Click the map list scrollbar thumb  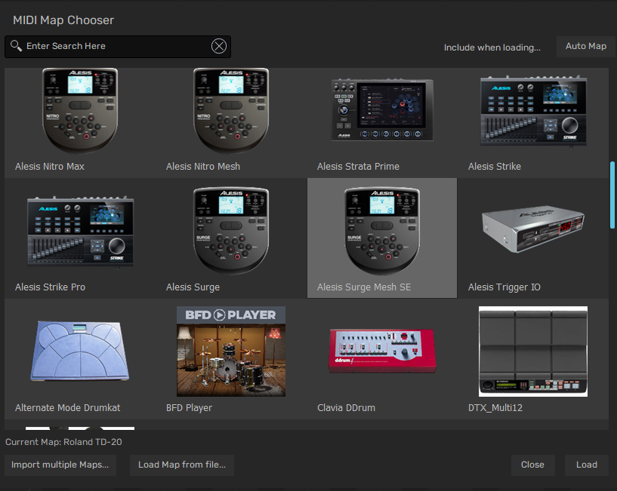612,195
